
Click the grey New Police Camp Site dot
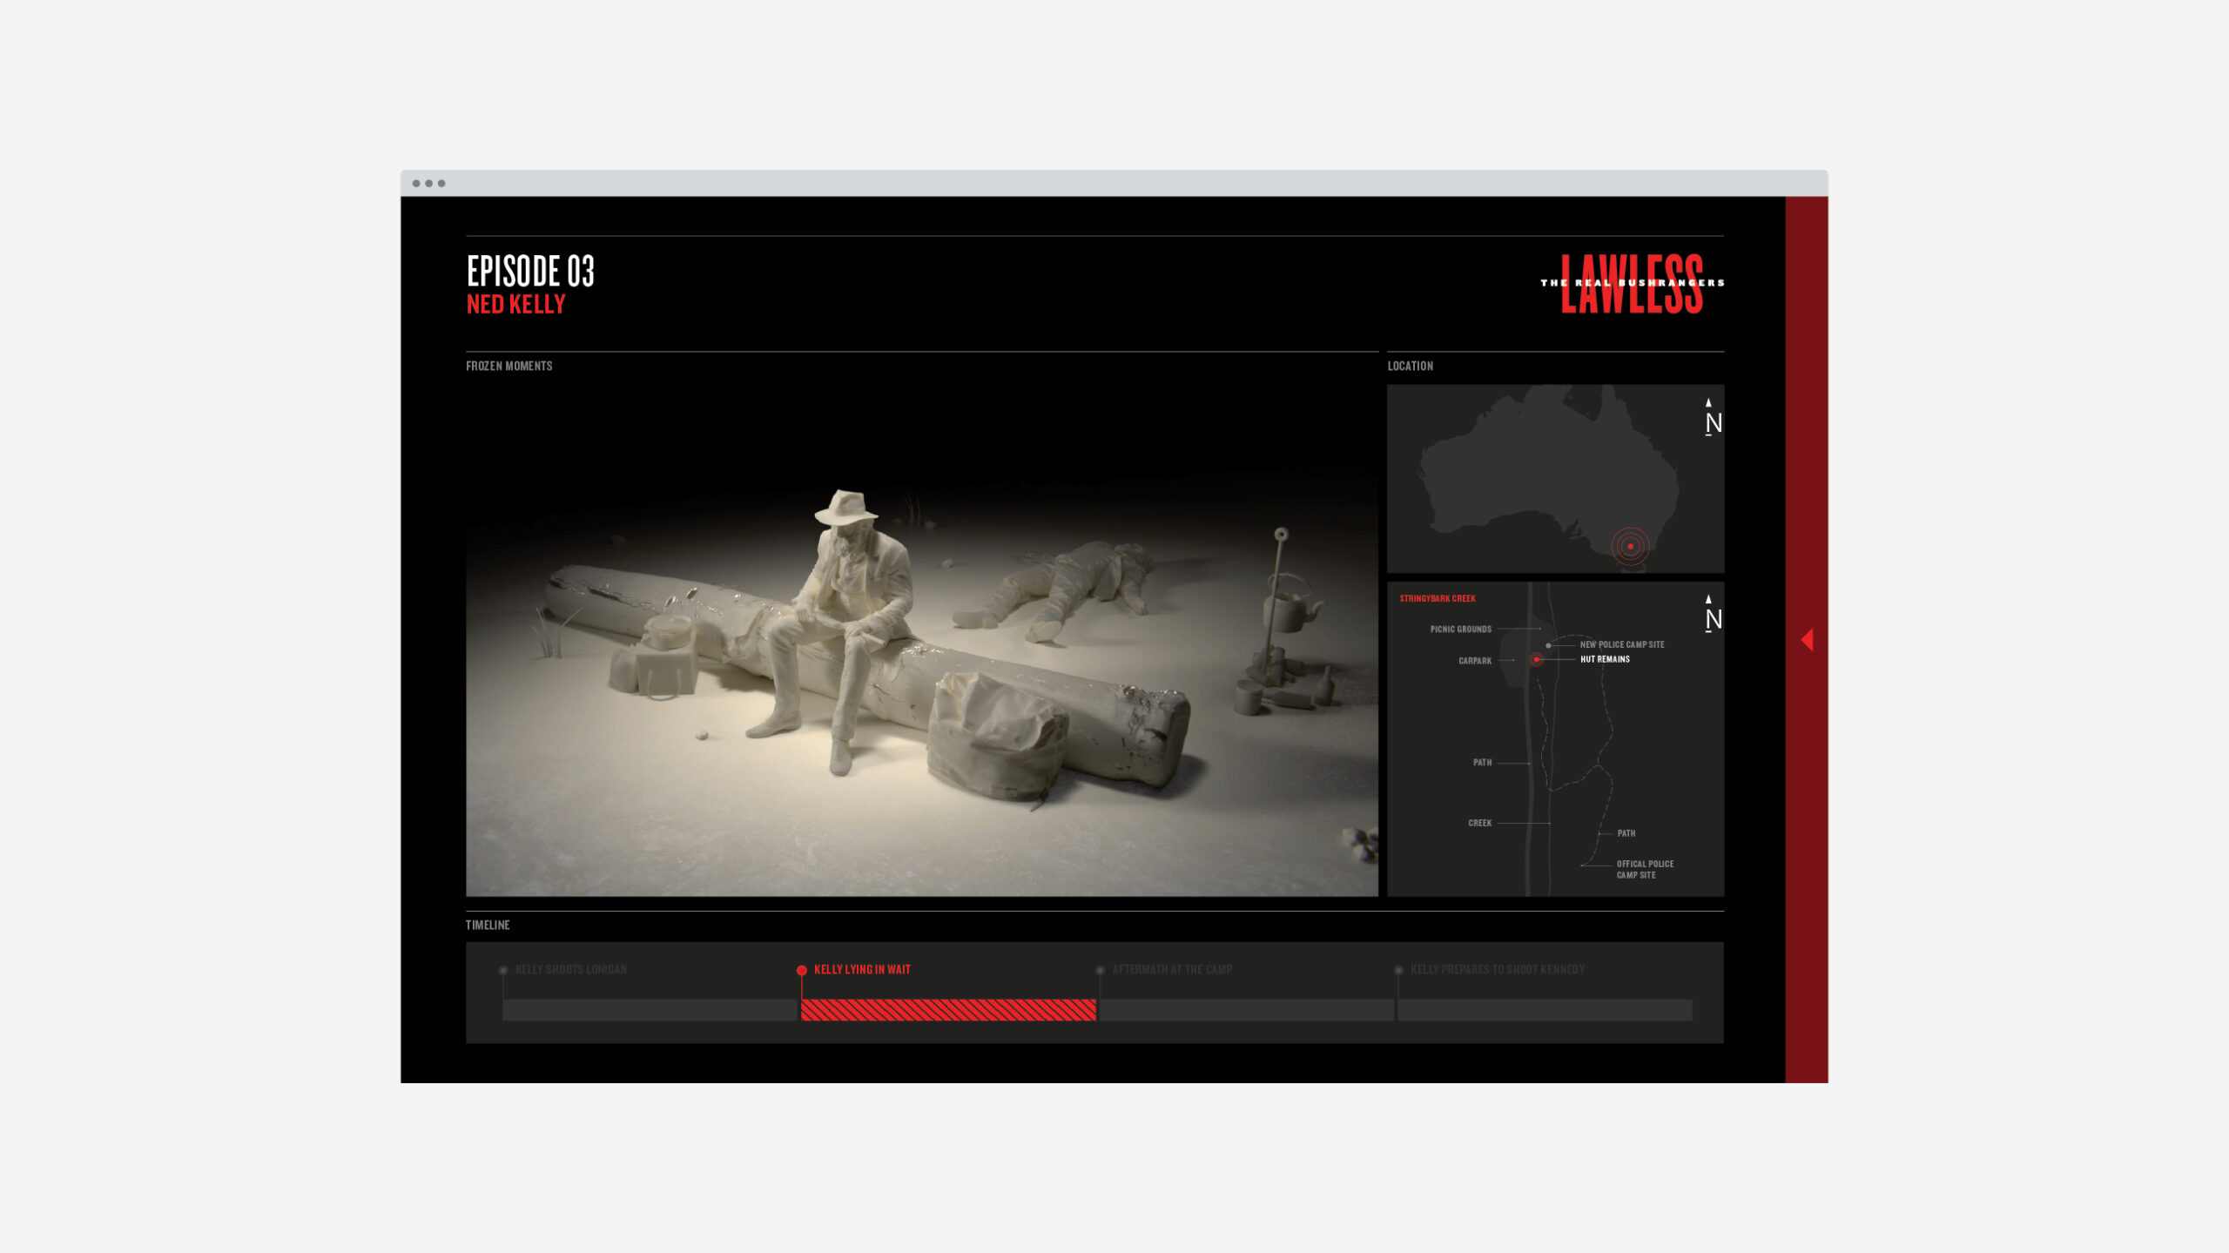[x=1548, y=645]
